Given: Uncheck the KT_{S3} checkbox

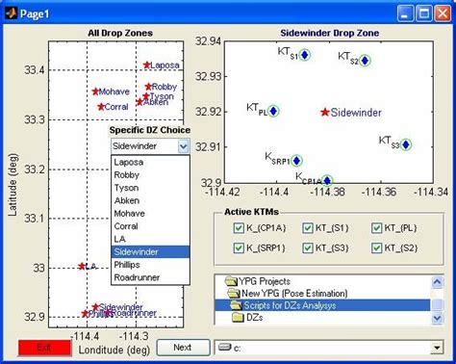Looking at the screenshot, I should pos(308,247).
